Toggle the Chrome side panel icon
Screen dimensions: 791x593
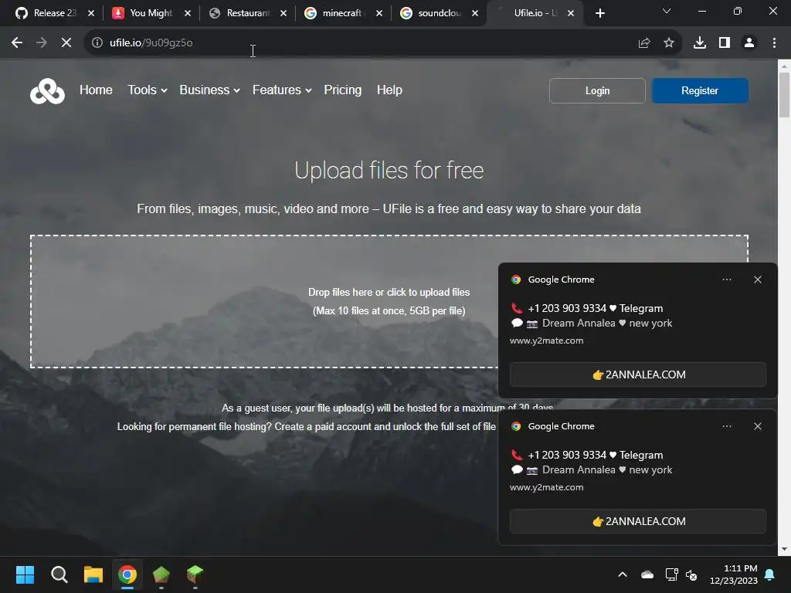[x=725, y=43]
